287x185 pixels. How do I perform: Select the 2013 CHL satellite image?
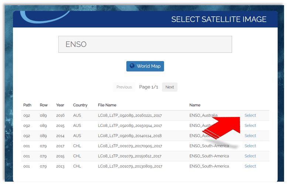pos(250,166)
